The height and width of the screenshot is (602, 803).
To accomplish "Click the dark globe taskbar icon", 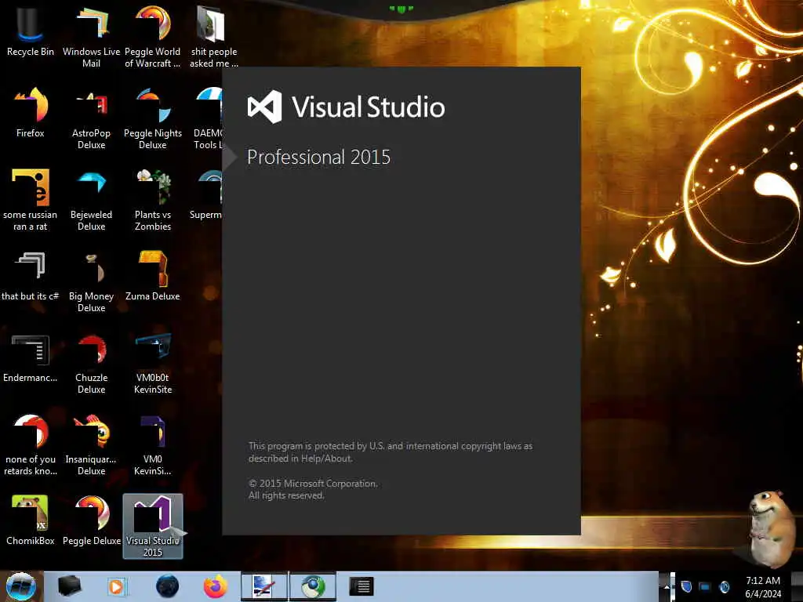I will pyautogui.click(x=168, y=586).
